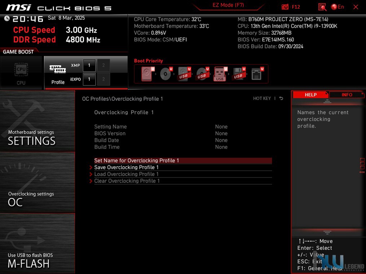Switch to the HELP tab
366x274 pixels.
tap(311, 95)
